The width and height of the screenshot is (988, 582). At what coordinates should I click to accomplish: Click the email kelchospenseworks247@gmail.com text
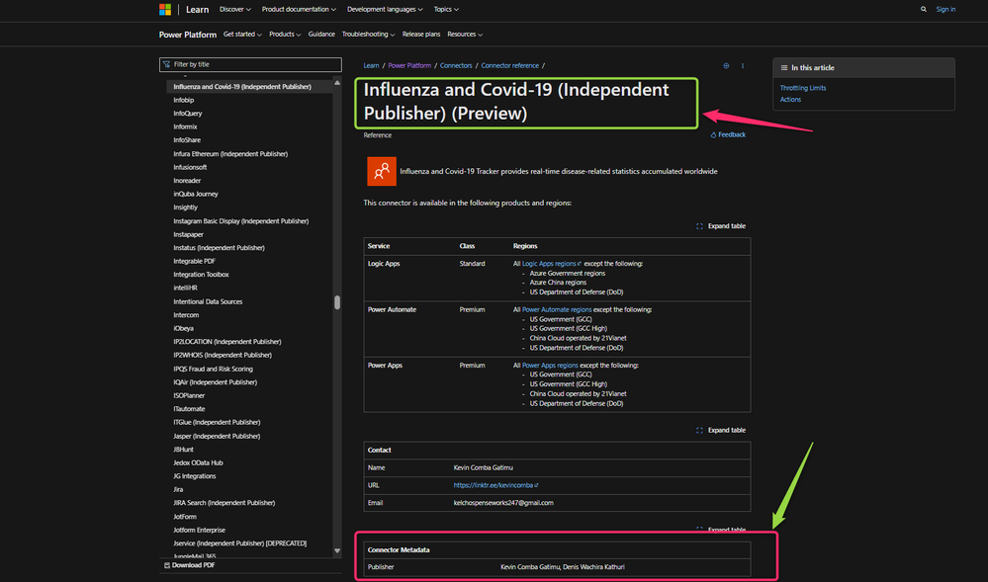(x=503, y=503)
